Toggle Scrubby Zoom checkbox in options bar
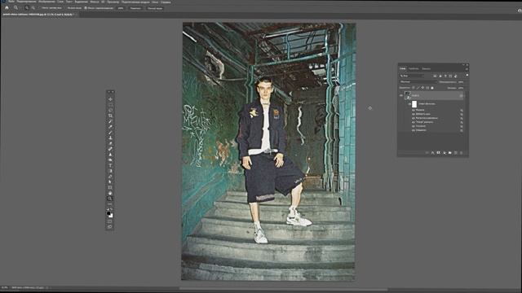The image size is (522, 293). point(86,8)
